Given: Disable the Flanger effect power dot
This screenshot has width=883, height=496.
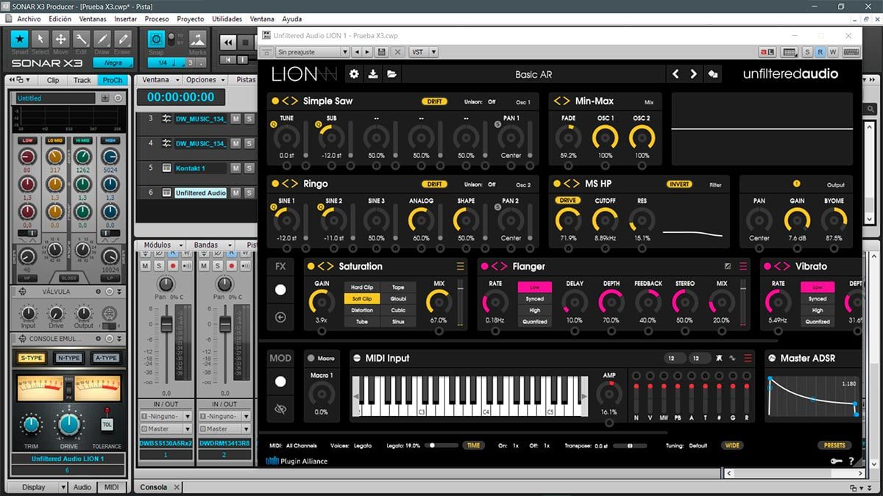Looking at the screenshot, I should 485,266.
